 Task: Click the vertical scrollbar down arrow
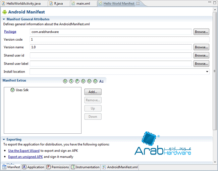[x=215, y=162]
